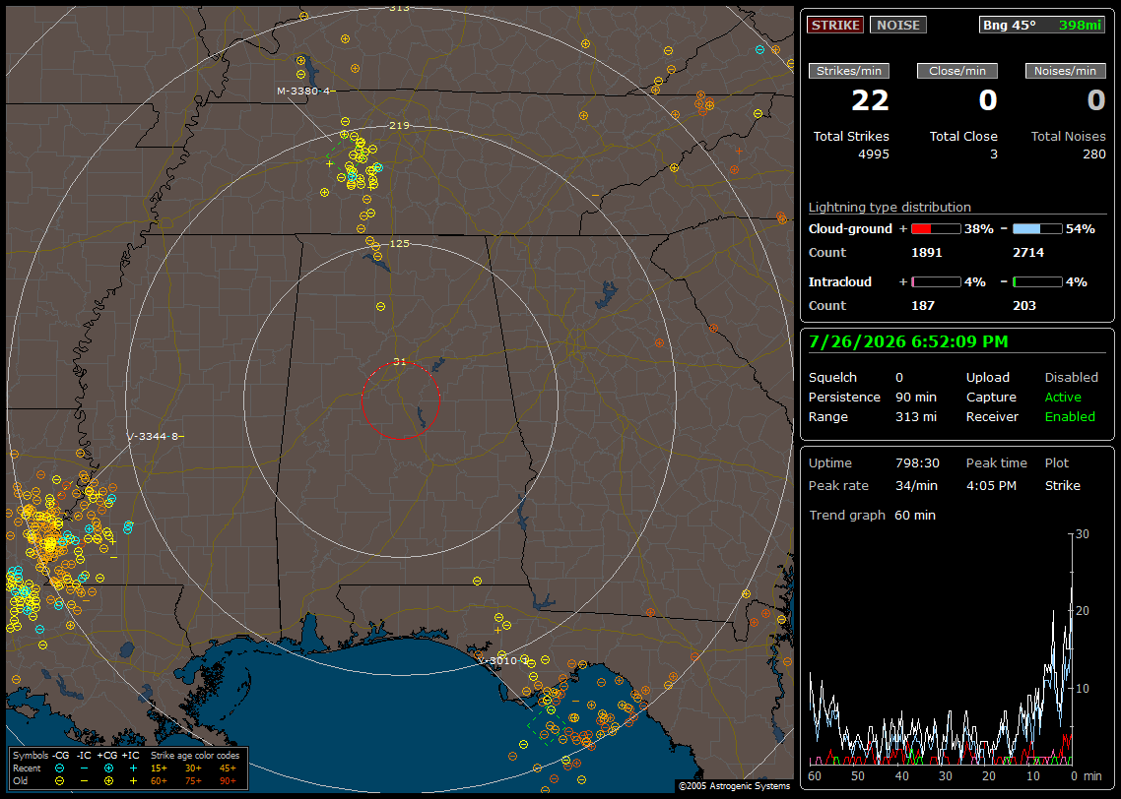Click the 75+ strike age color code
This screenshot has width=1121, height=799.
coord(193,781)
